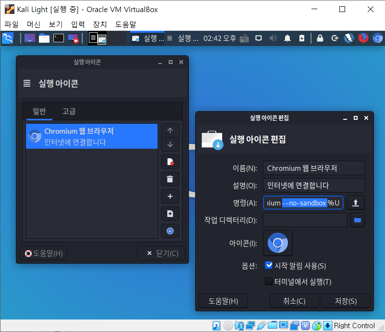Click the lightning bolt launcher in the panel
The width and height of the screenshot is (385, 332).
(x=349, y=38)
